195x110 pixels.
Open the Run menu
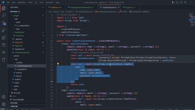click(41, 2)
